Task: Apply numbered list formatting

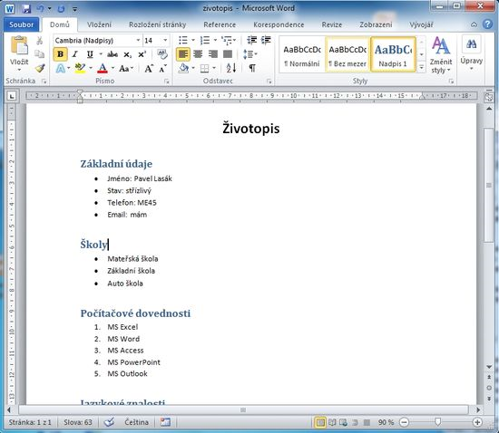Action: coord(205,41)
